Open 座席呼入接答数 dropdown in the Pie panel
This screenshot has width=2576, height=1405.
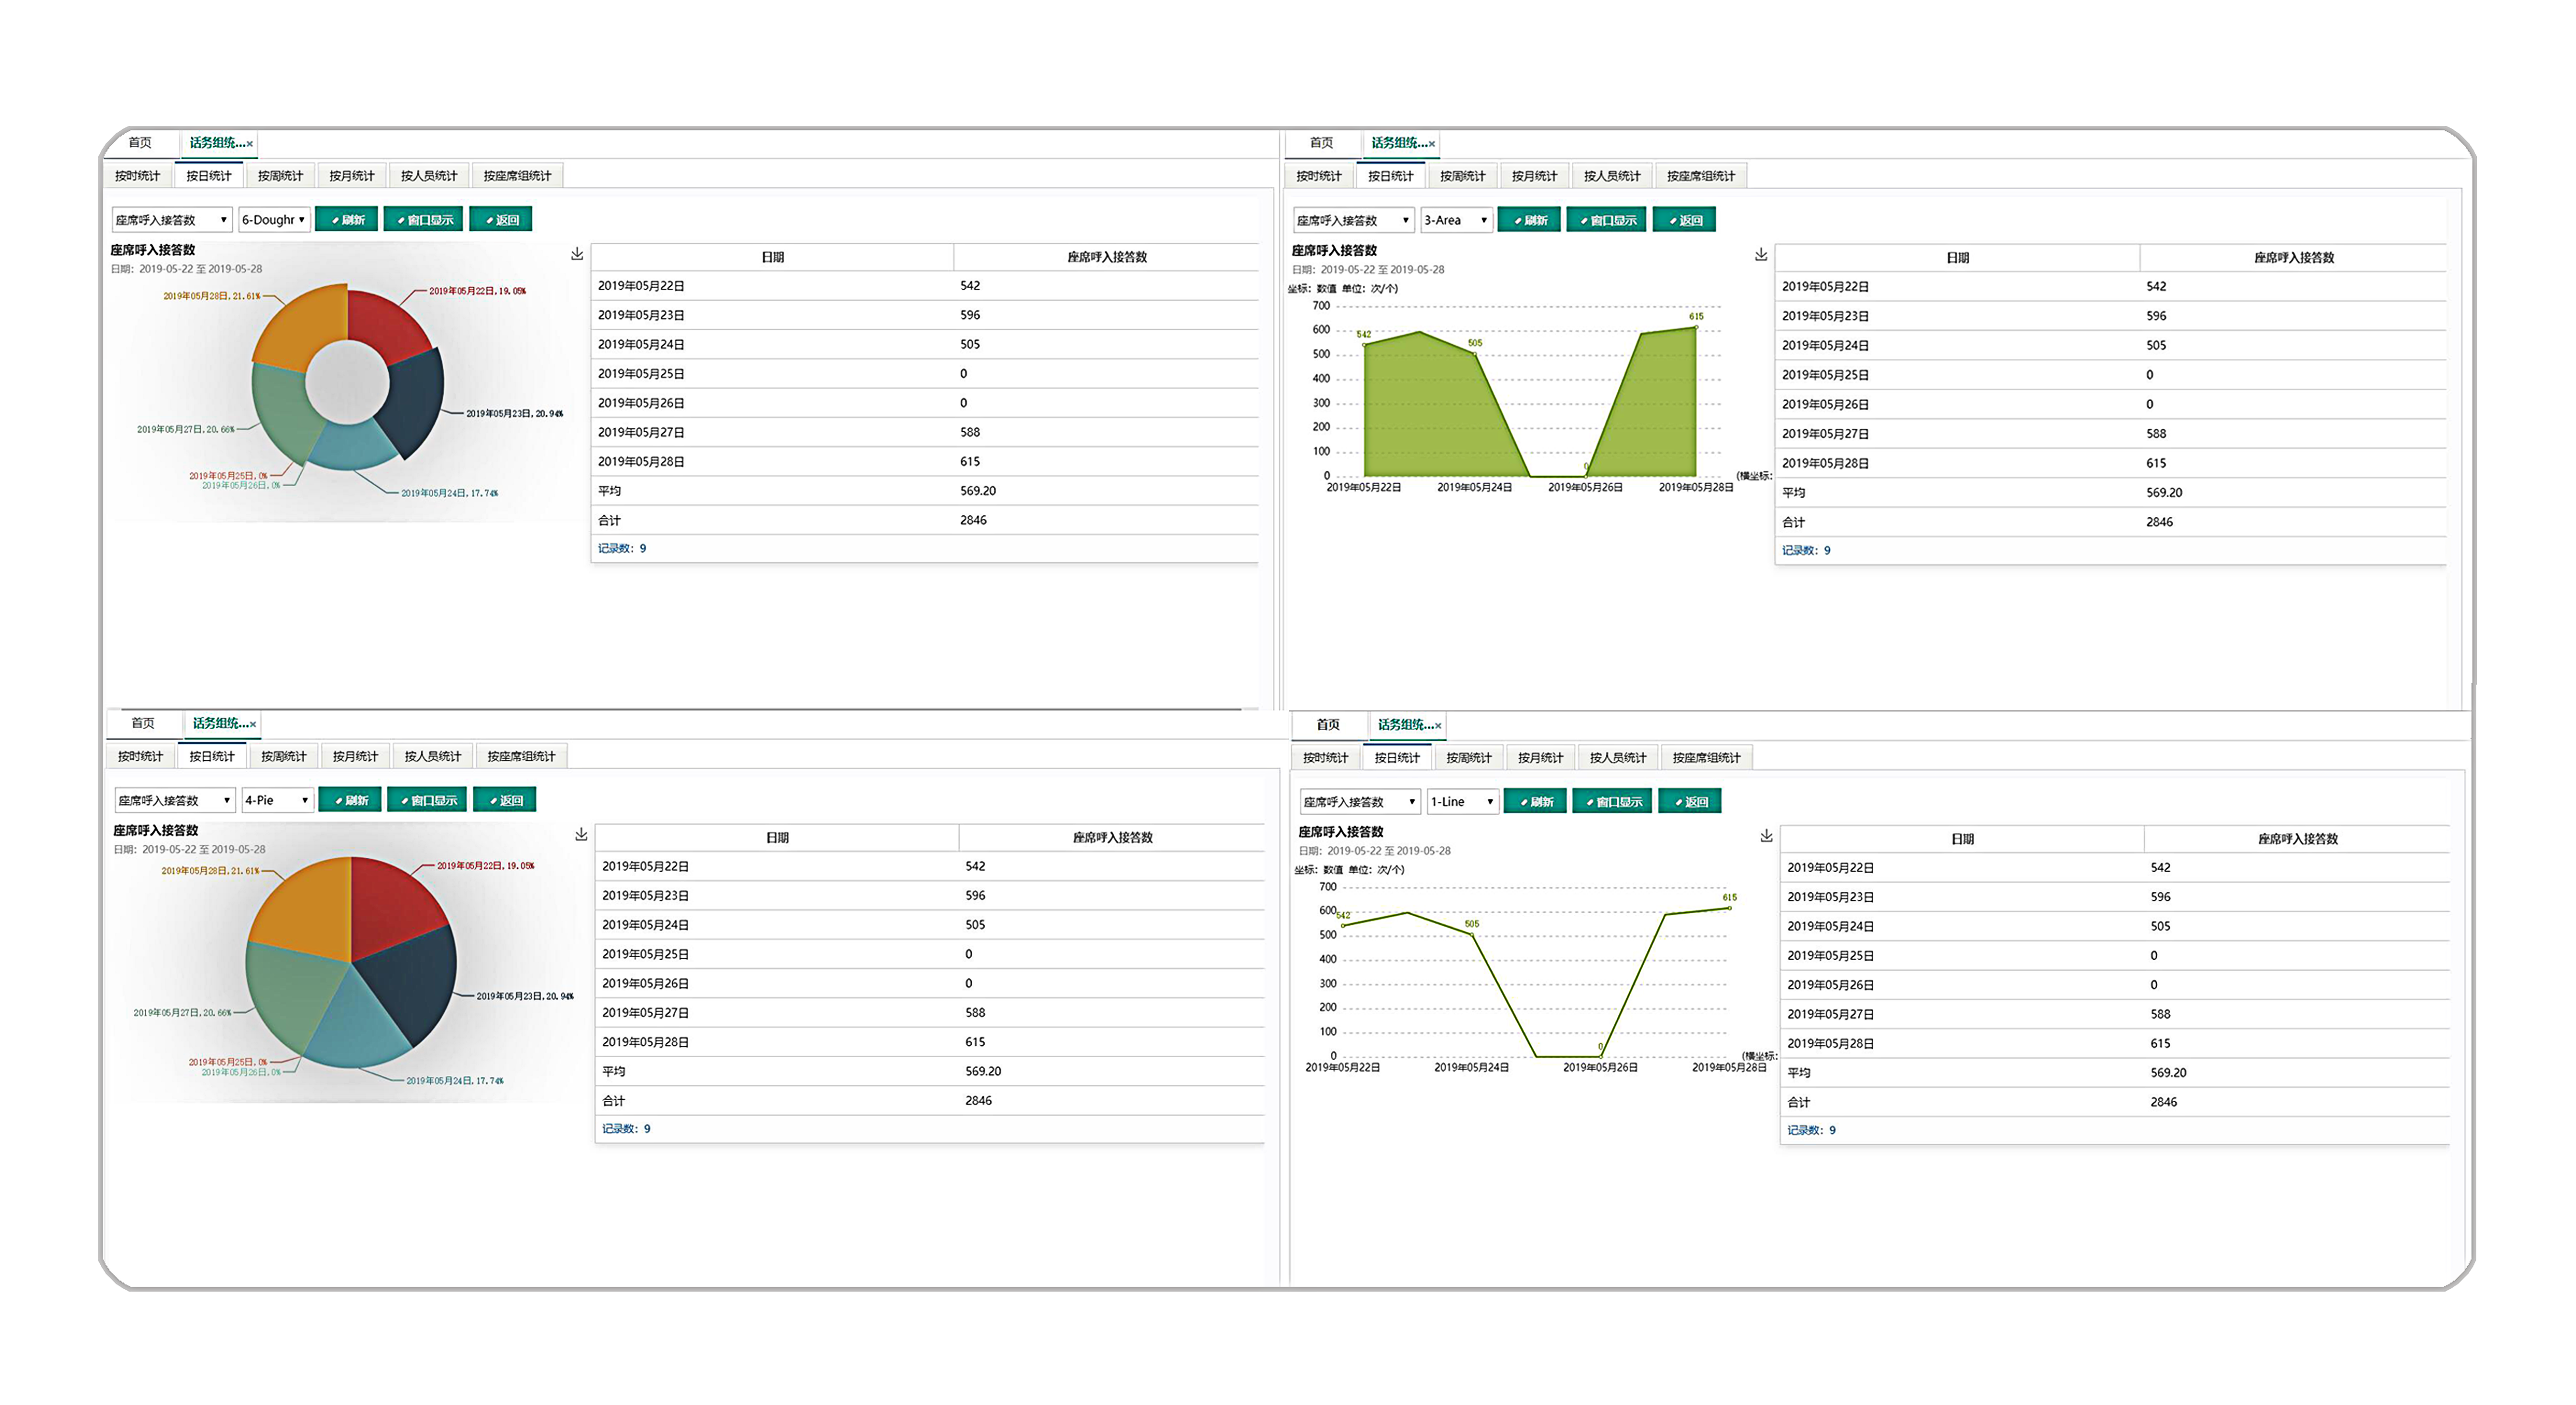pyautogui.click(x=174, y=800)
